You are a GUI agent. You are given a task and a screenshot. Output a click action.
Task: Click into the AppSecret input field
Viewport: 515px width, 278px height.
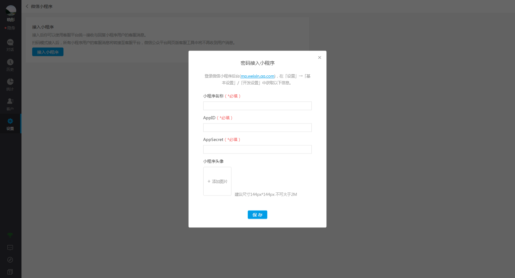point(257,149)
